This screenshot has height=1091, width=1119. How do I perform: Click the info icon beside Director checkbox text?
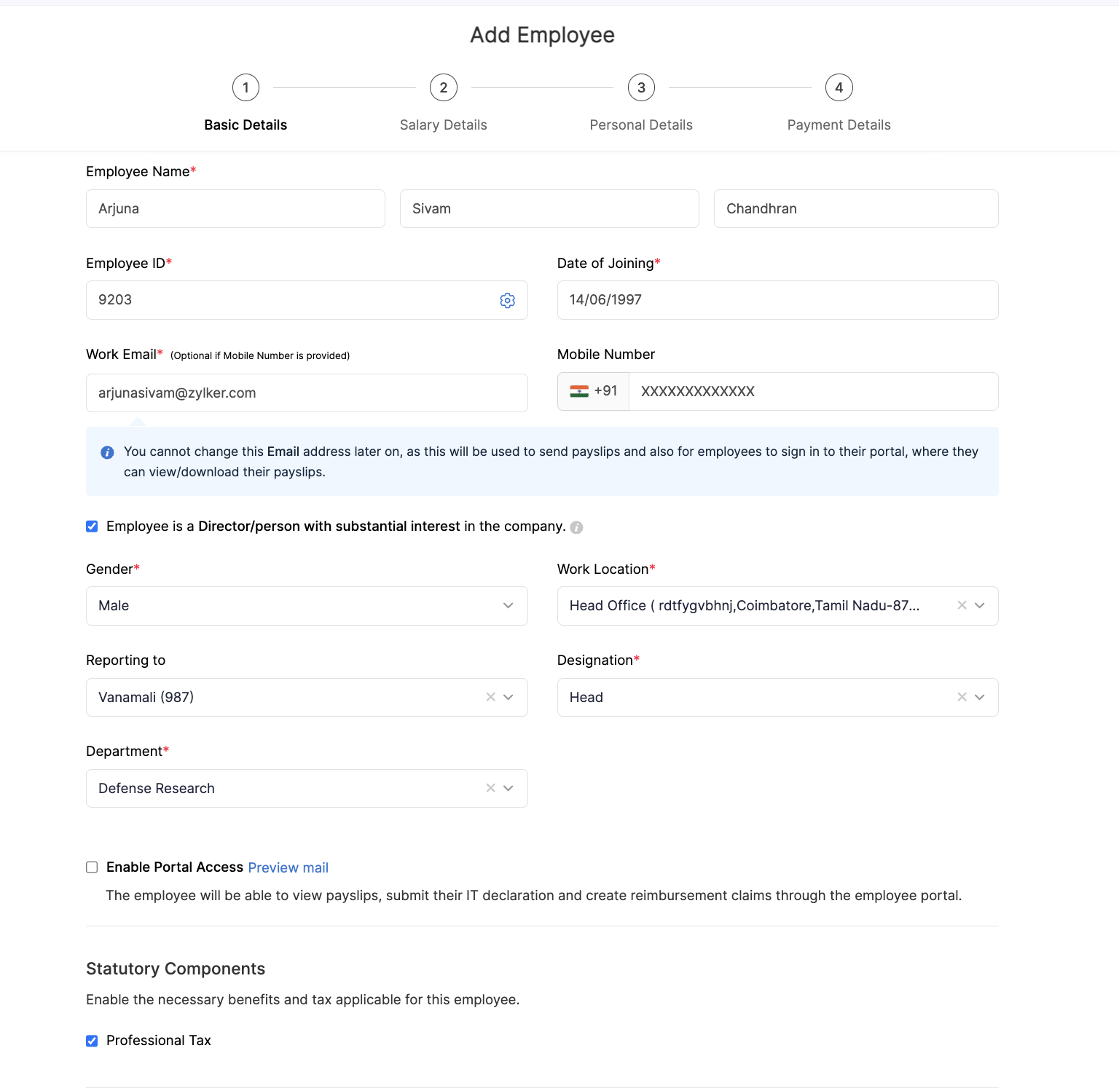point(576,527)
